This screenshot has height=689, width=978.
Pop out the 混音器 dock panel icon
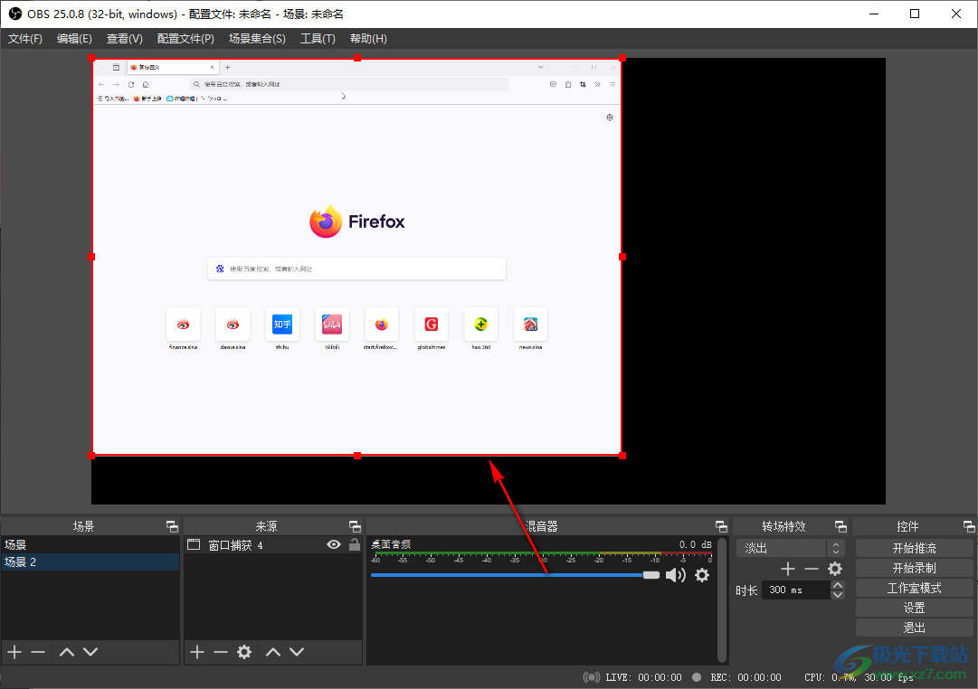coord(721,526)
